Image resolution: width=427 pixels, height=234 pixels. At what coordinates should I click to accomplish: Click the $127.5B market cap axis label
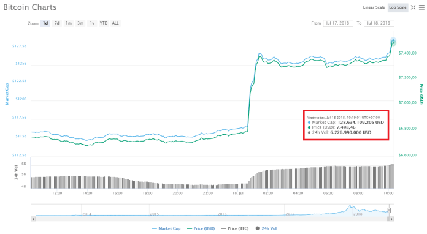coord(20,46)
